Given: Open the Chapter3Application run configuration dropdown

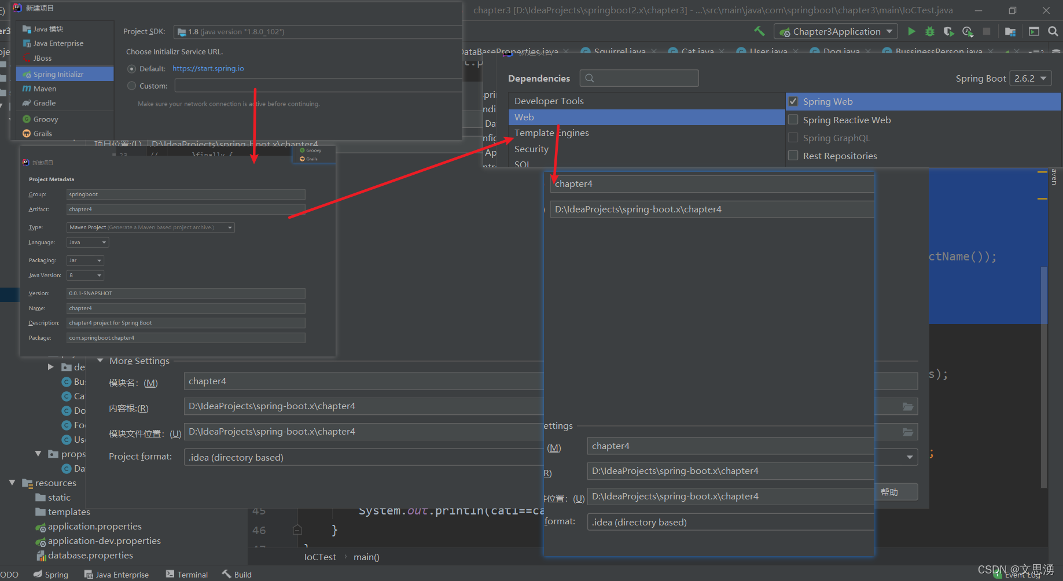Looking at the screenshot, I should click(836, 31).
